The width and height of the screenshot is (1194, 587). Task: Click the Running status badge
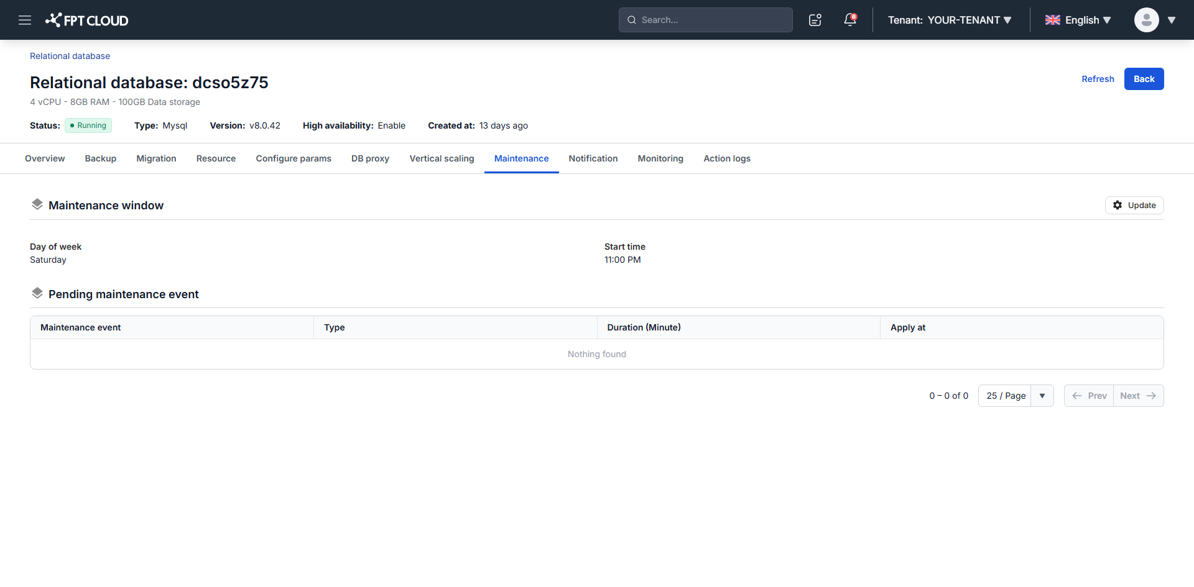[x=88, y=125]
